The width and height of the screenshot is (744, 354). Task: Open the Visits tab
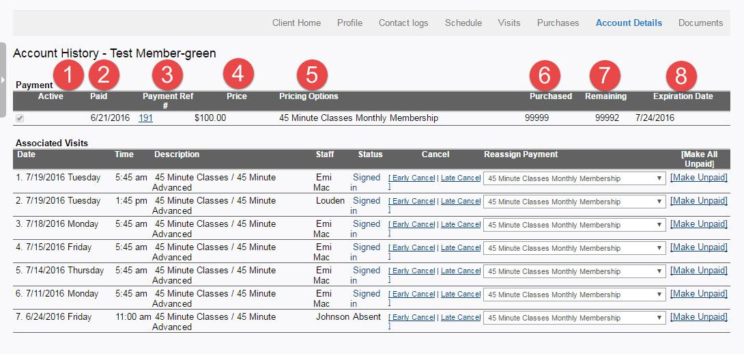tap(509, 23)
